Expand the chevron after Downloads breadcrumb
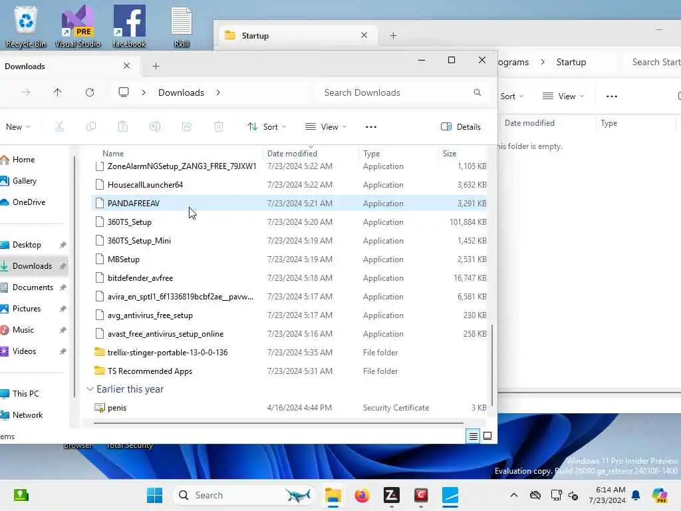Image resolution: width=681 pixels, height=511 pixels. [x=218, y=92]
